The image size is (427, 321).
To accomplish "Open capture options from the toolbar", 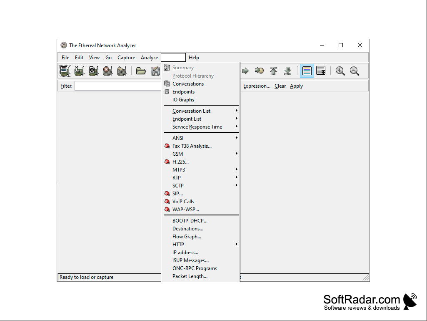I will pos(79,71).
